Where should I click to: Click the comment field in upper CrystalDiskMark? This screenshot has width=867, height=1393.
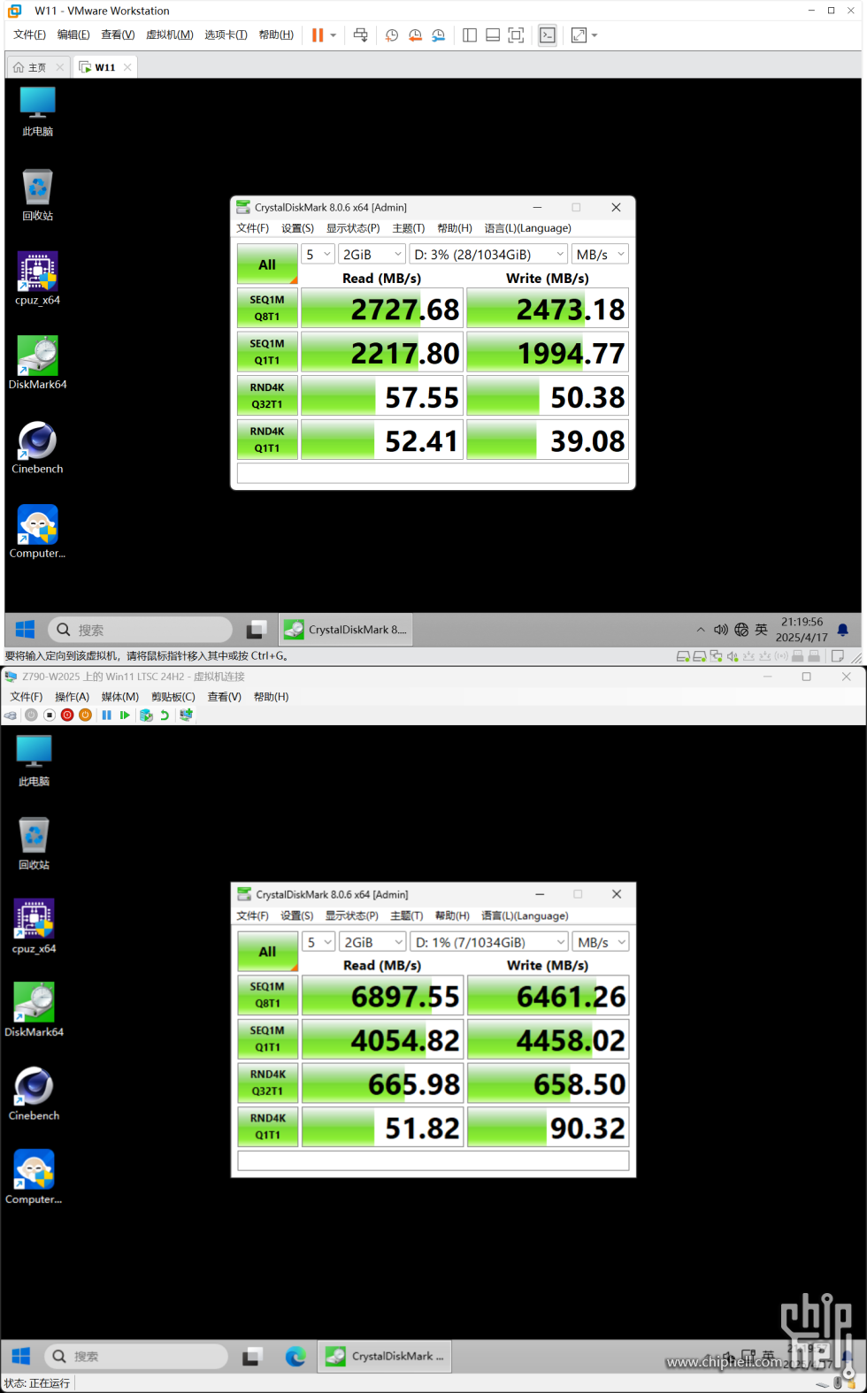(x=433, y=473)
